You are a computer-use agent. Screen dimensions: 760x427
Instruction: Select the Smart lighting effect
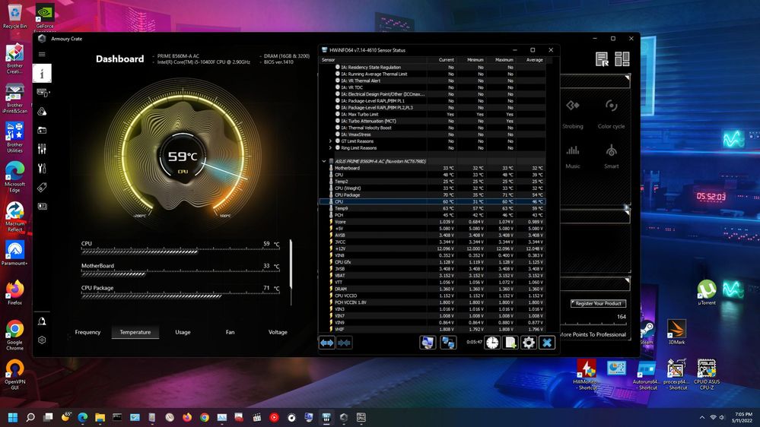[x=611, y=156]
